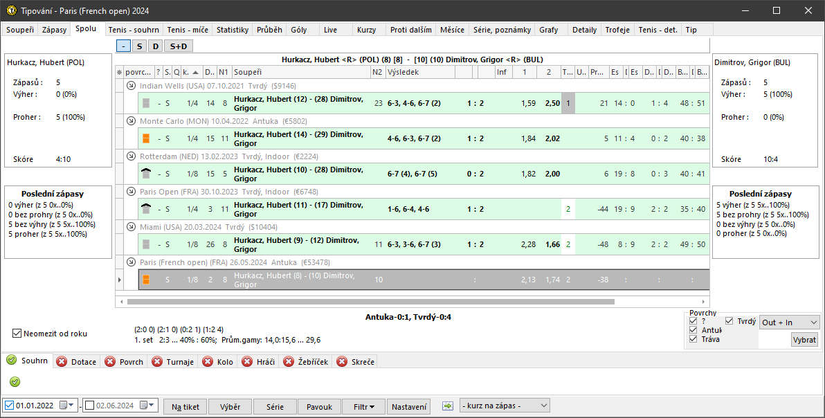Click the asterisk column header icon

click(119, 72)
